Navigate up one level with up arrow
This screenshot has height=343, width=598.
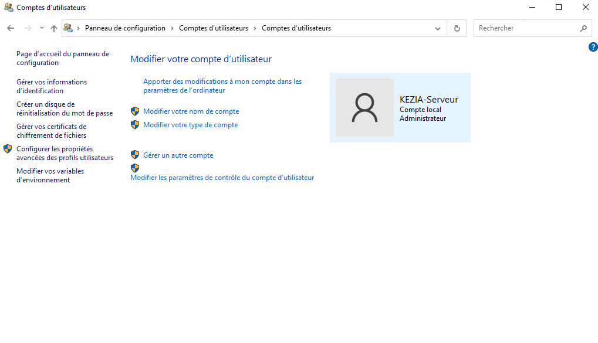54,28
